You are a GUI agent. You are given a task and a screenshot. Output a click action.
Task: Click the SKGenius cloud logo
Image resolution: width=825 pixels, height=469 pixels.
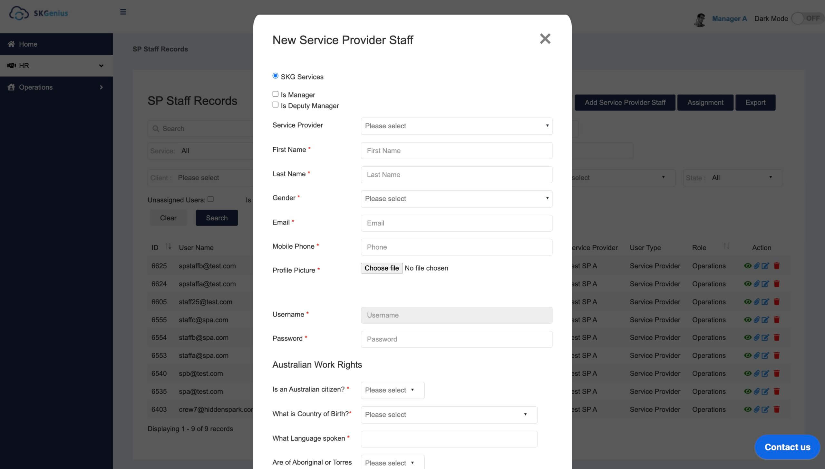click(x=19, y=13)
